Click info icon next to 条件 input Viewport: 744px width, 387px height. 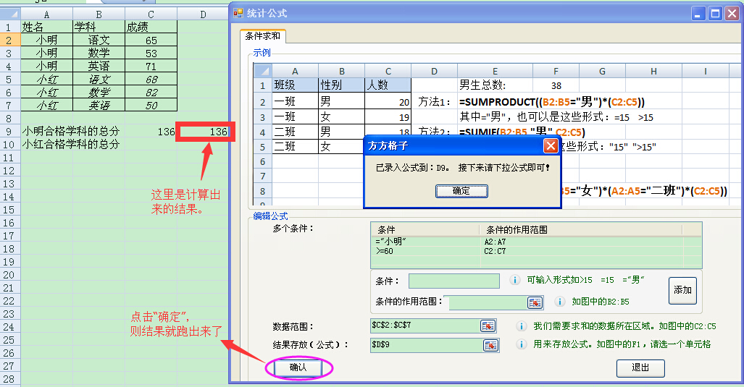pyautogui.click(x=514, y=280)
